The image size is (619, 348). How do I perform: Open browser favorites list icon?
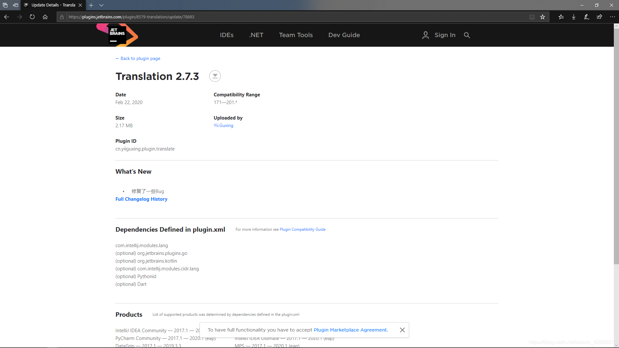561,17
